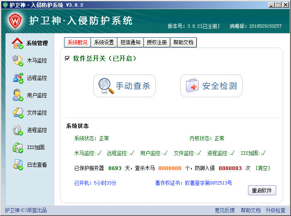291x216 pixels.
Task: Click the 系统管理 house icon in sidebar
Action: [x=18, y=43]
